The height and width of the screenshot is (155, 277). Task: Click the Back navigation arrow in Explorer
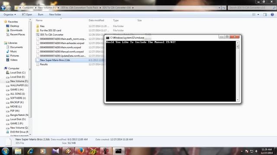pos(3,8)
